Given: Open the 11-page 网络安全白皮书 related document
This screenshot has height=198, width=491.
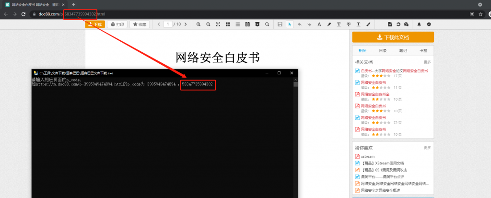Looking at the screenshot, I should [x=373, y=82].
